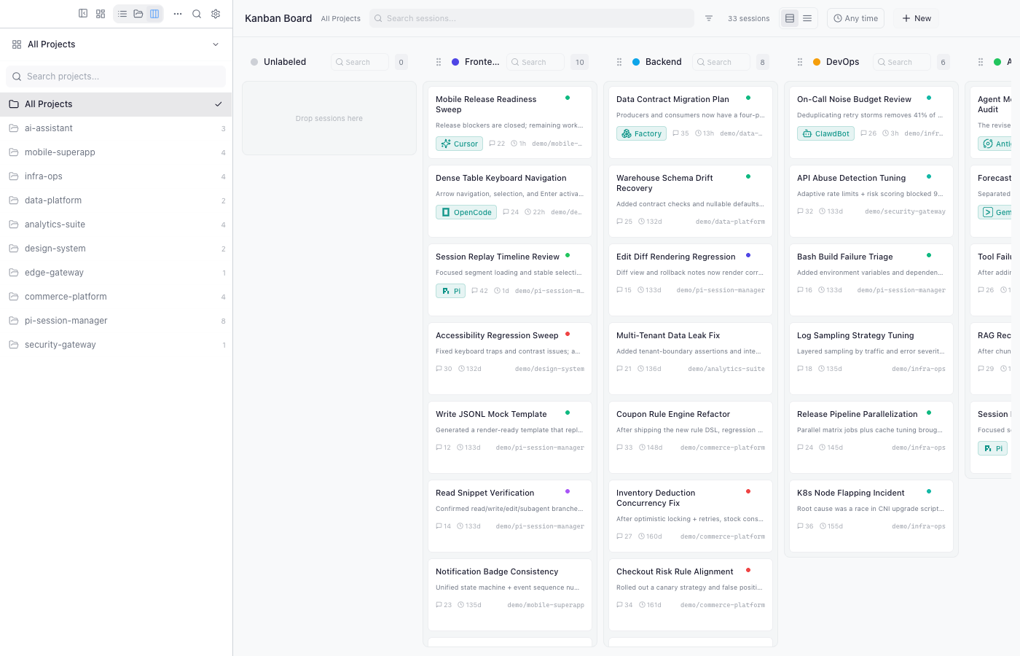Grab the Frontend column drag handle
1020x656 pixels.
pyautogui.click(x=439, y=62)
